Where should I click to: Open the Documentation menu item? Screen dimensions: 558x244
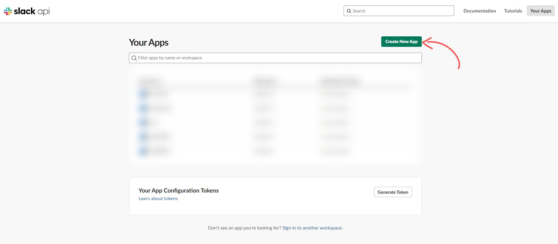coord(480,11)
